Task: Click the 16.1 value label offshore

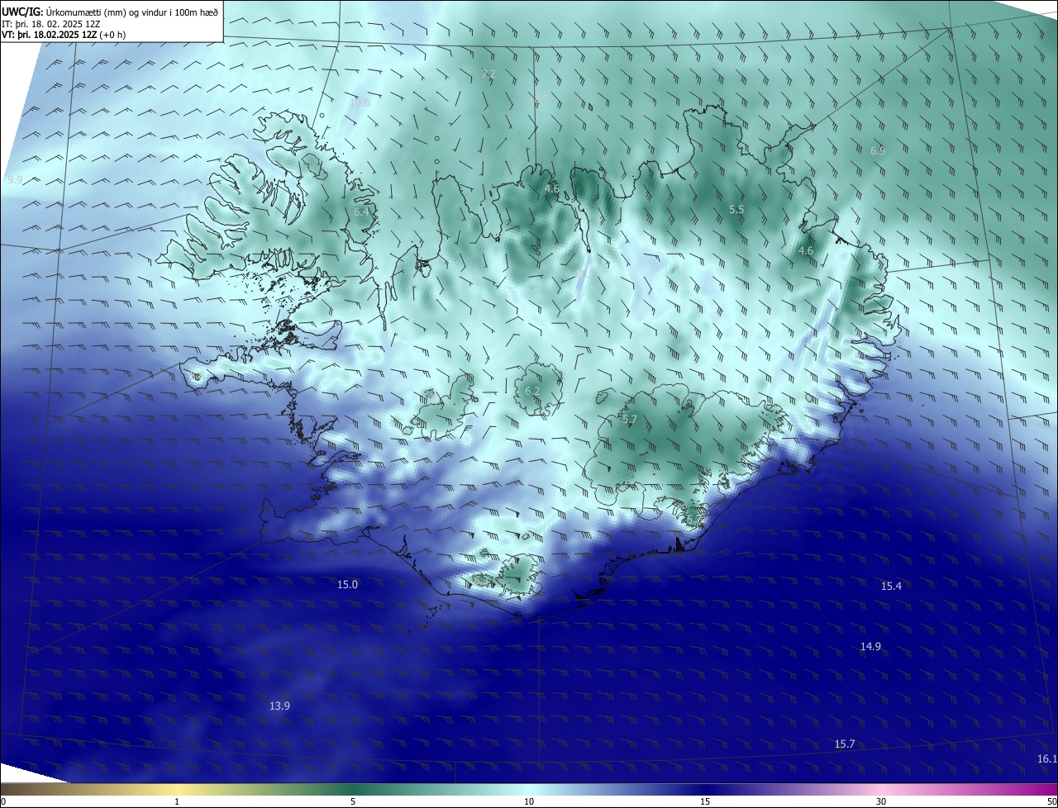Action: point(1047,758)
